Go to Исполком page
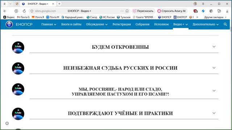The height and width of the screenshot is (130, 232). coord(161,24)
